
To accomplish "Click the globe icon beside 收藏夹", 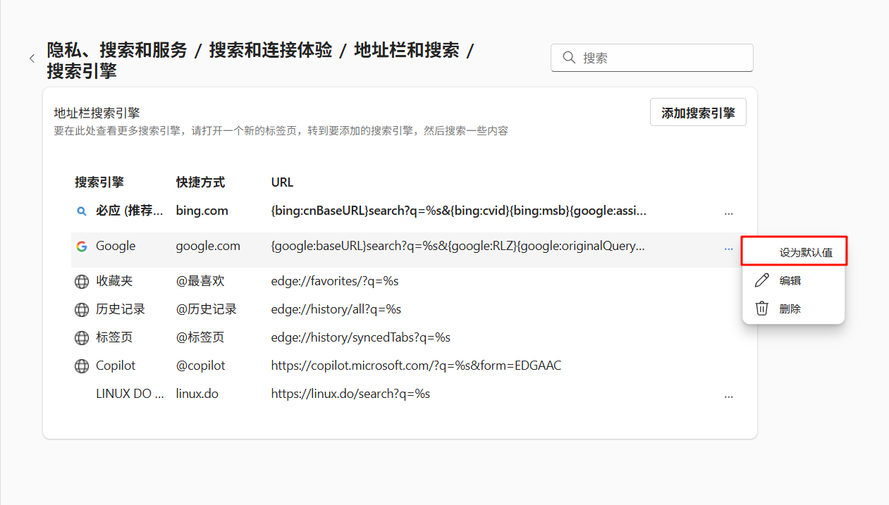I will [82, 282].
